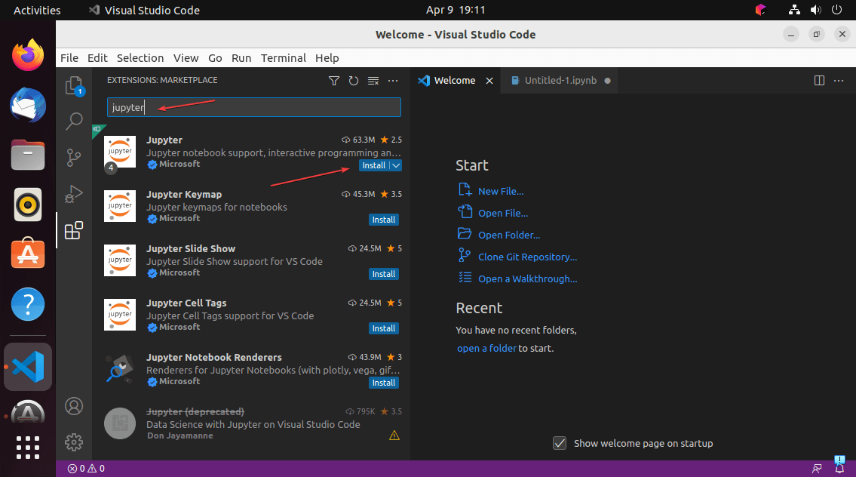
Task: Open the power menu icon
Action: click(836, 10)
